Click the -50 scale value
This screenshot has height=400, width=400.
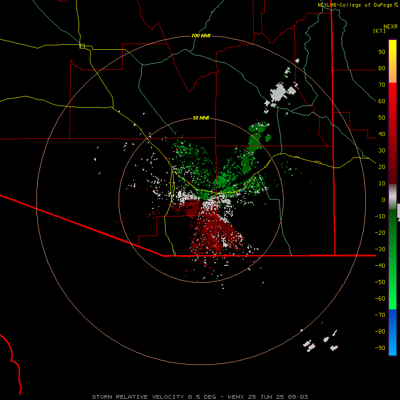(380, 282)
